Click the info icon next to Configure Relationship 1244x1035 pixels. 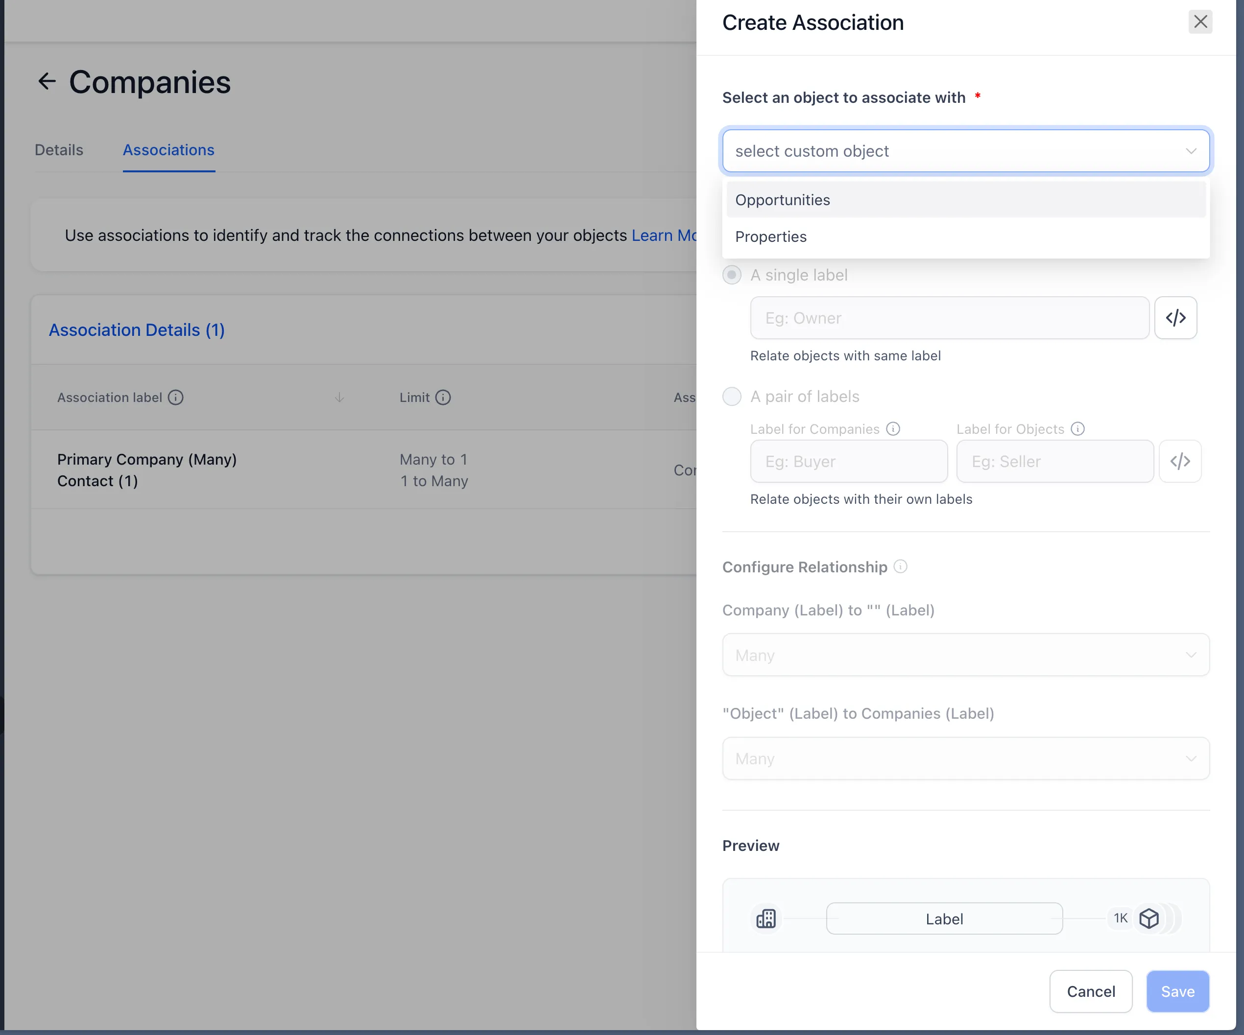[900, 566]
